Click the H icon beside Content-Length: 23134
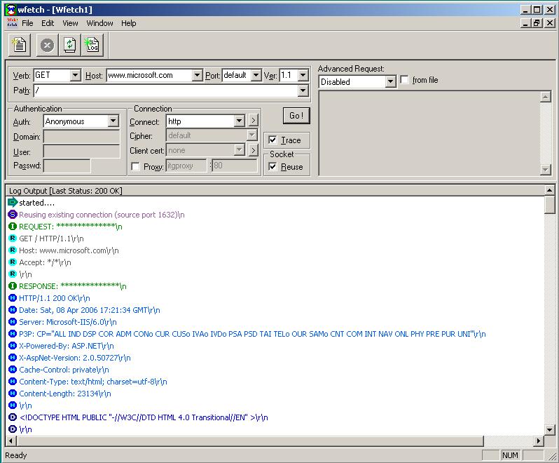 tap(13, 394)
